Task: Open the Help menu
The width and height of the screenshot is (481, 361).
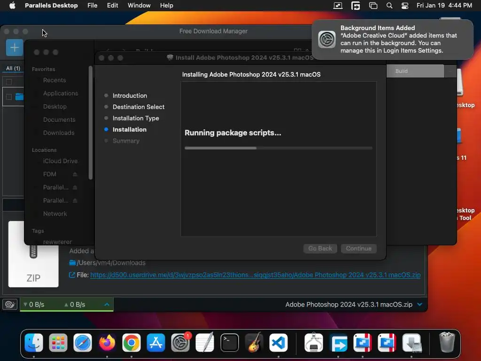Action: [x=167, y=5]
